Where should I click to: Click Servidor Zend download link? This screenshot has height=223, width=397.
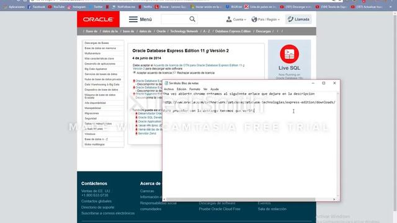[x=147, y=133]
